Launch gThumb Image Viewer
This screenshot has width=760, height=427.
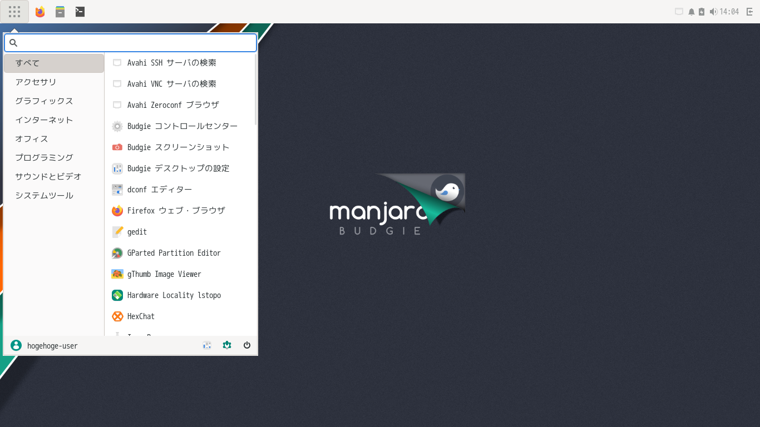(x=180, y=274)
